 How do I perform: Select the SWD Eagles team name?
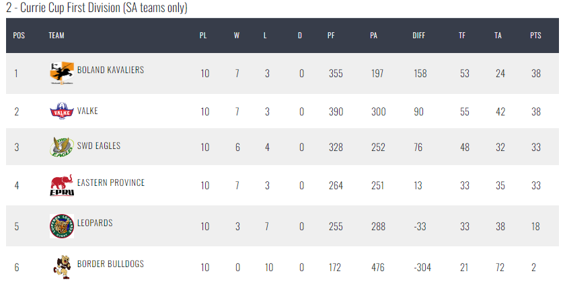coord(99,146)
